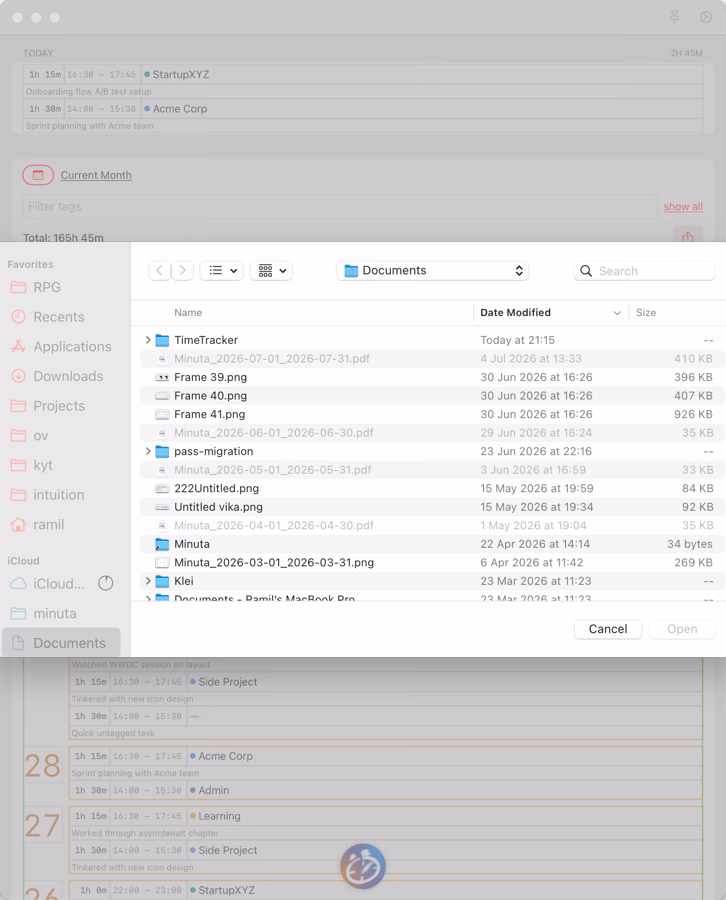
Task: Click the pin window icon in title bar
Action: 675,17
